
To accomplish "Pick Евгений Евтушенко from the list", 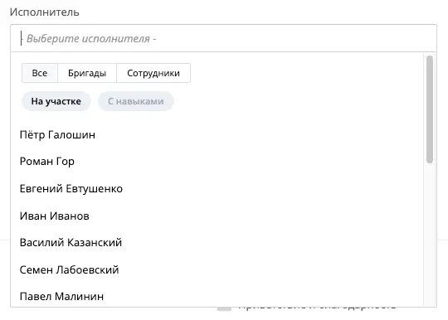I will (217, 189).
